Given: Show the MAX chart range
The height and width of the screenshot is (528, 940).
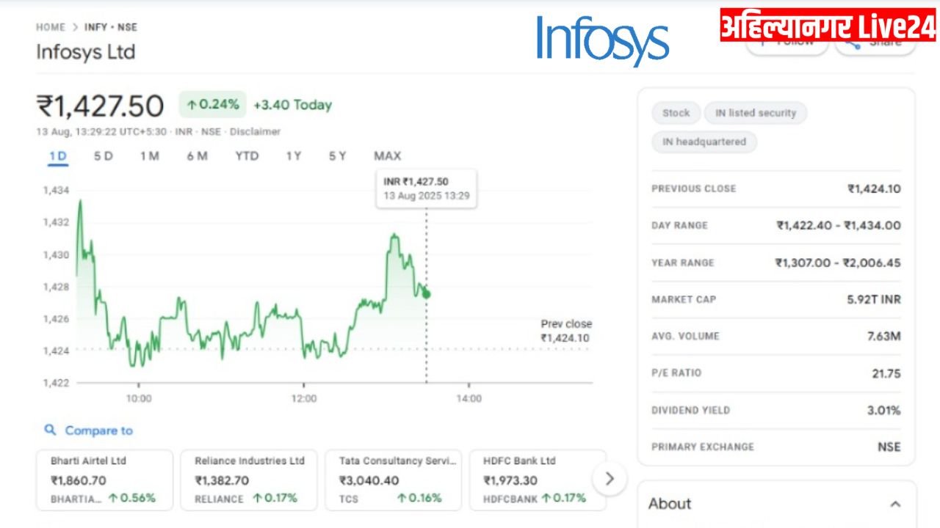Looking at the screenshot, I should point(387,155).
